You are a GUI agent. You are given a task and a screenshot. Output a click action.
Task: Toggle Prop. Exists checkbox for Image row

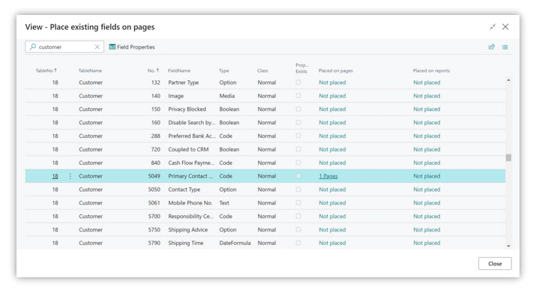[x=298, y=95]
